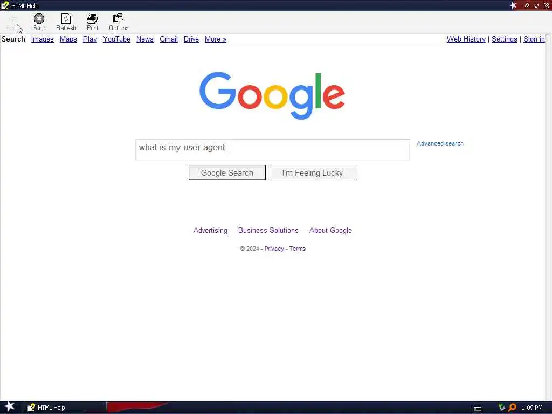Click the Print toolbar icon
The width and height of the screenshot is (552, 414).
pyautogui.click(x=92, y=22)
